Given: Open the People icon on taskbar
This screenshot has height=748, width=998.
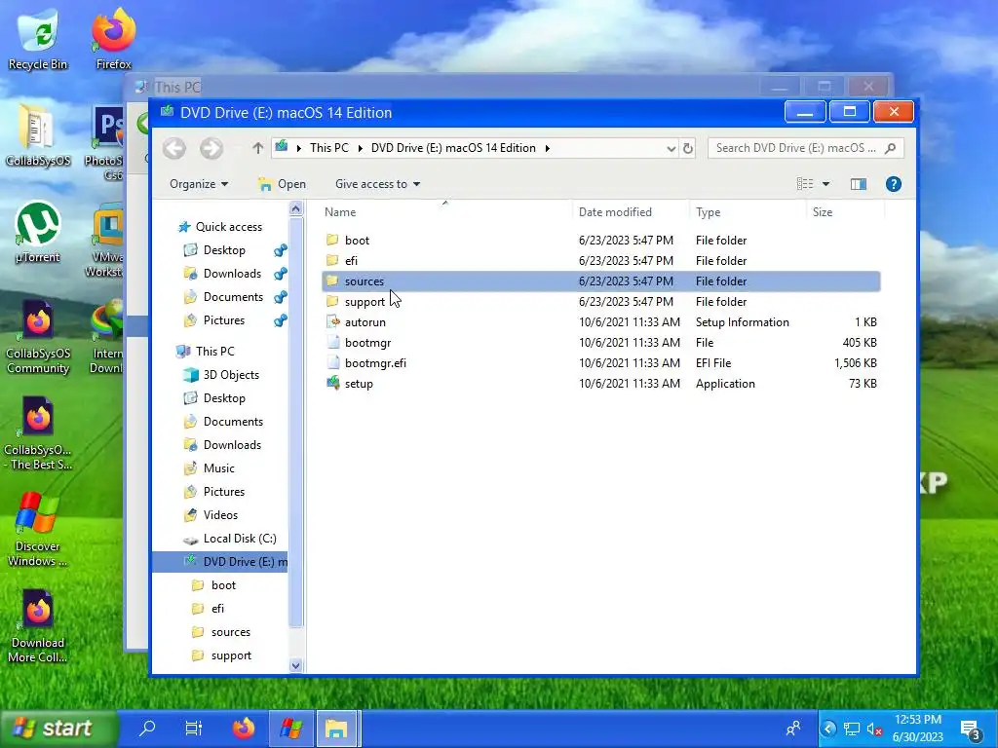Looking at the screenshot, I should [793, 729].
